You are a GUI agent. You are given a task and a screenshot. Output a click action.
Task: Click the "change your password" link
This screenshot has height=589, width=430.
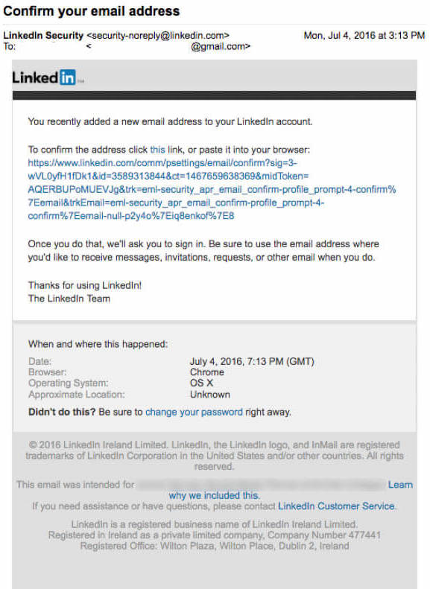pos(194,412)
